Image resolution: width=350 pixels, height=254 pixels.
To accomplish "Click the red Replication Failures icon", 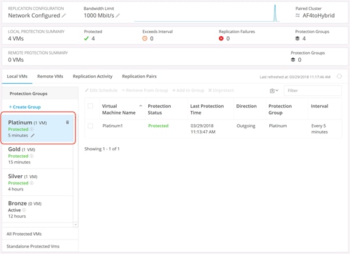I will click(x=221, y=39).
